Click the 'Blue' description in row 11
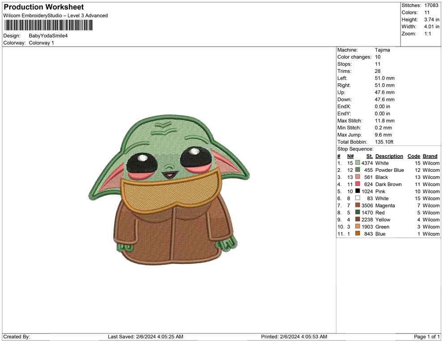The width and height of the screenshot is (443, 341). coord(380,234)
